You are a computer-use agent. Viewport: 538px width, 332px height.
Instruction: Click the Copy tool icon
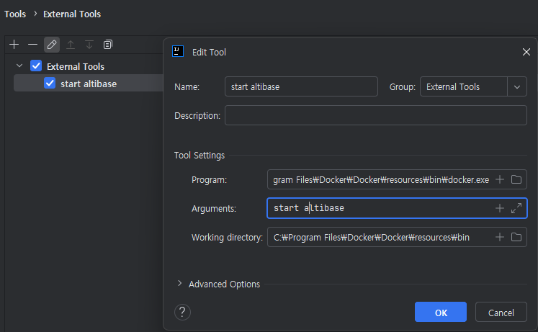pyautogui.click(x=108, y=45)
